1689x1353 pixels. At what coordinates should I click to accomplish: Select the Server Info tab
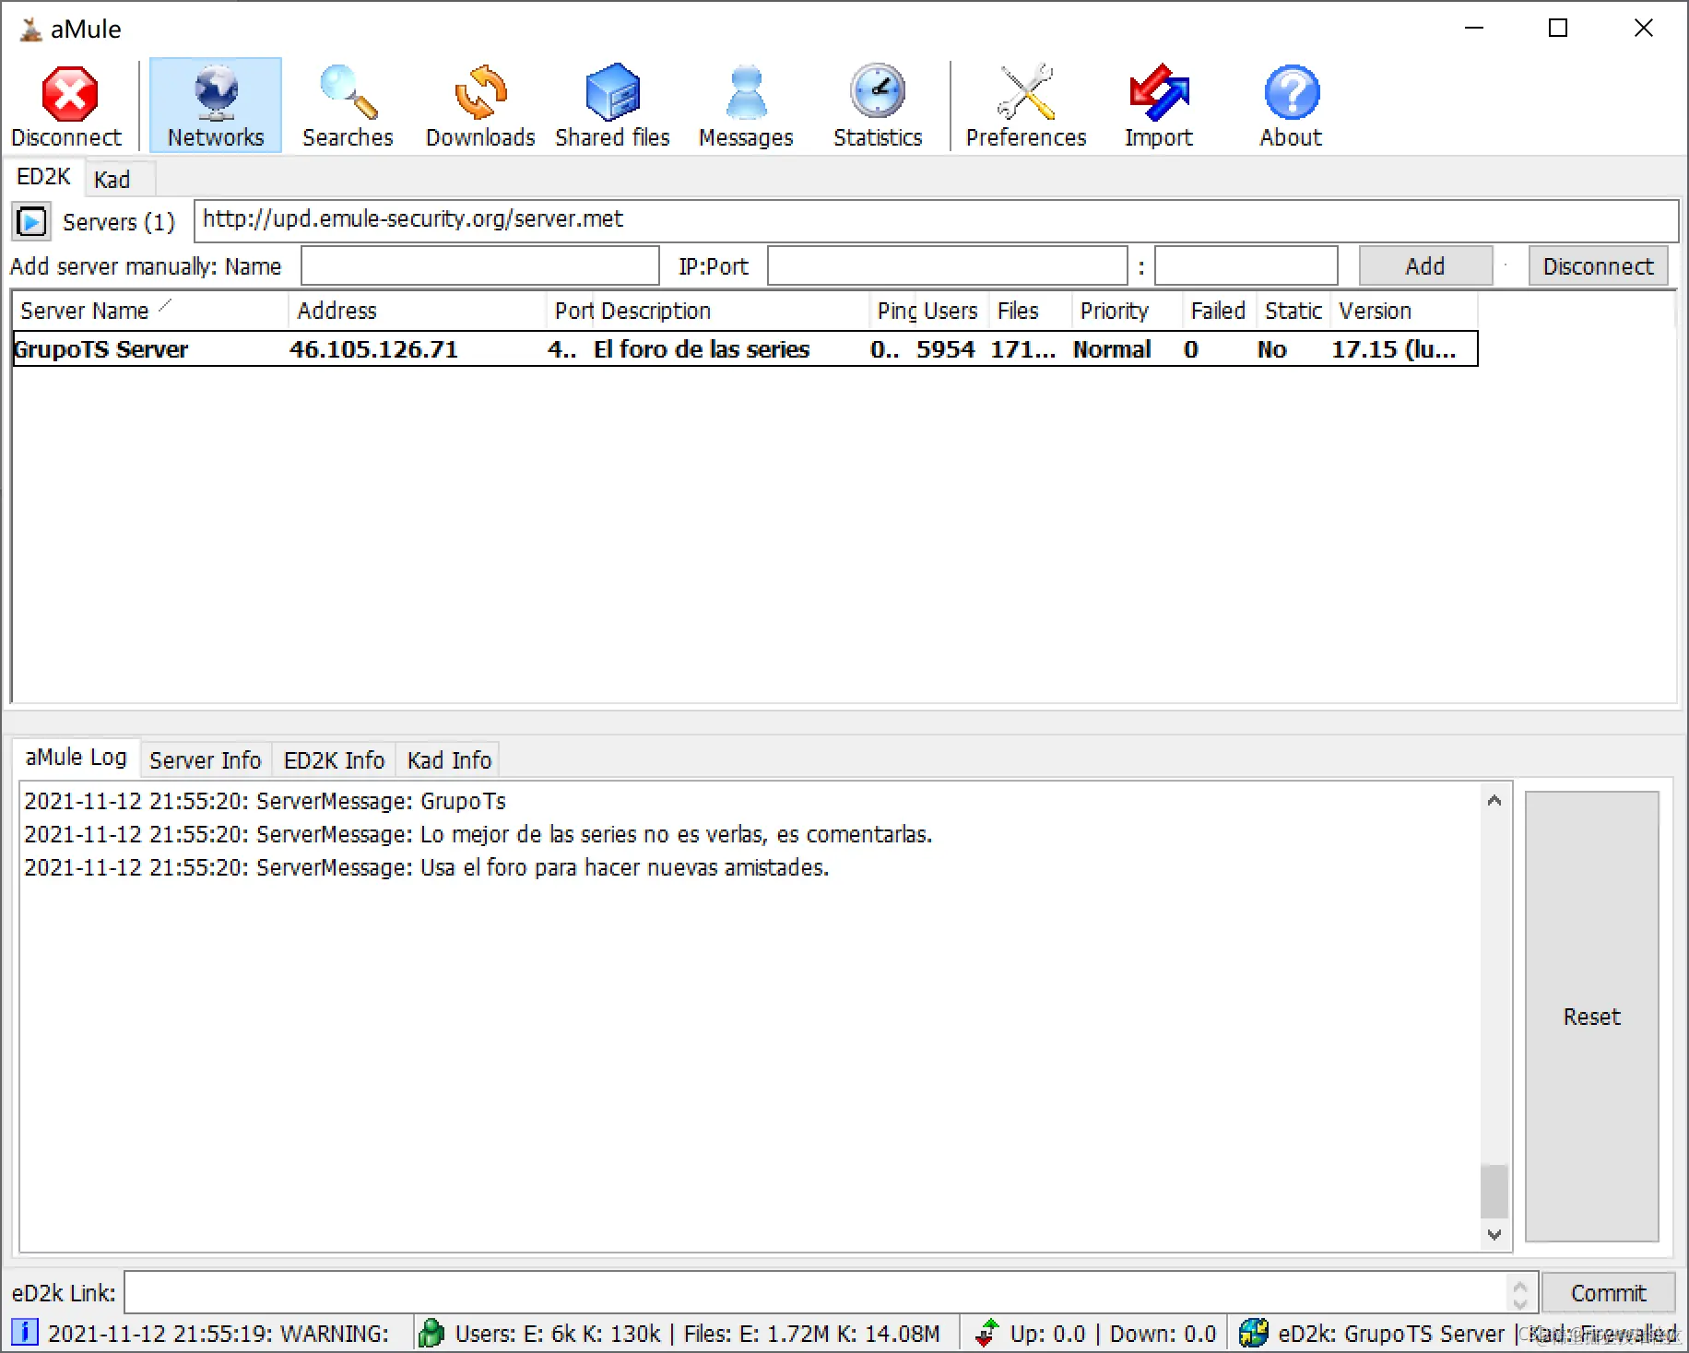click(205, 760)
